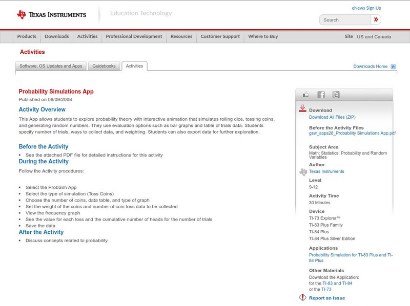Open gsw_apps28_Probability Simulations App.pdf

(x=352, y=133)
